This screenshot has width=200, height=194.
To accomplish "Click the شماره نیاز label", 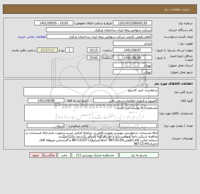I will 185,23.
